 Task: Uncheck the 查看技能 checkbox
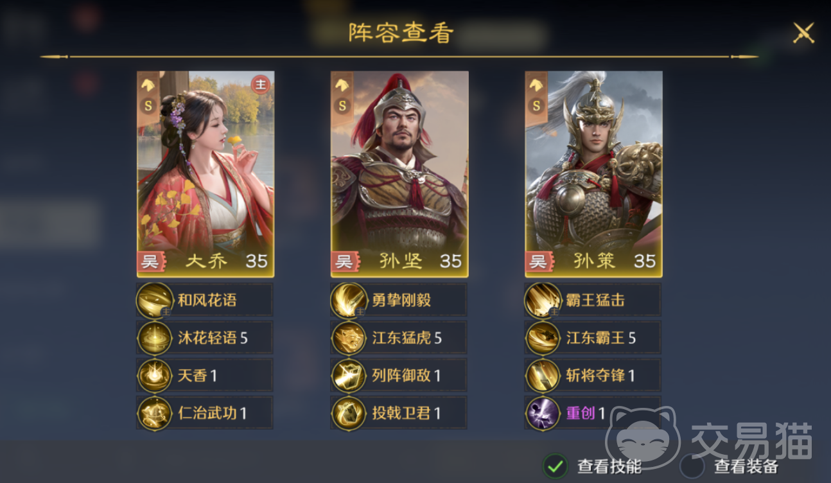pyautogui.click(x=555, y=466)
